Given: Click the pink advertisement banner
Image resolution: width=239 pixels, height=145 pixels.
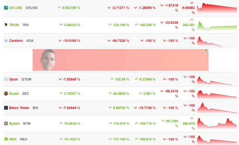Looking at the screenshot, I should tap(120, 60).
